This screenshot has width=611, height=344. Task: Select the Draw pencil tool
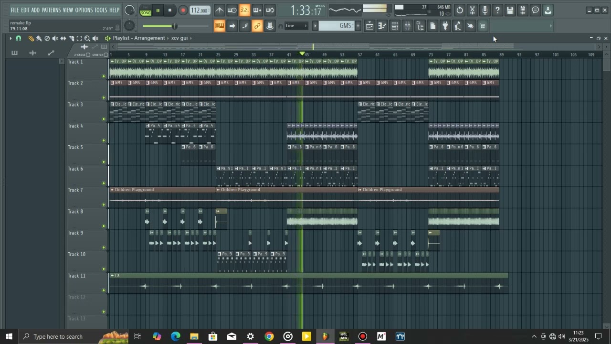coord(31,38)
